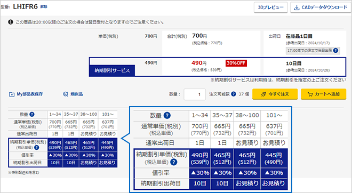Click the ※納期割引サービスは利用時は notice line
352x193 pixels.
pyautogui.click(x=278, y=80)
